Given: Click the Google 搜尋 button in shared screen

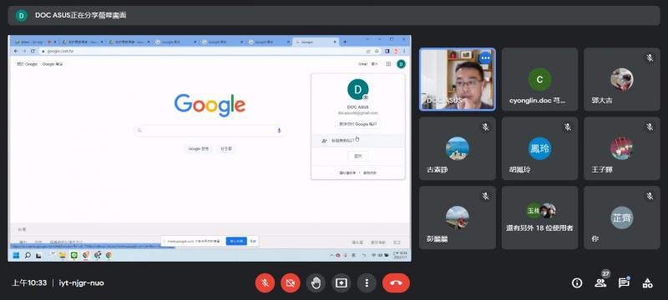Looking at the screenshot, I should 199,148.
